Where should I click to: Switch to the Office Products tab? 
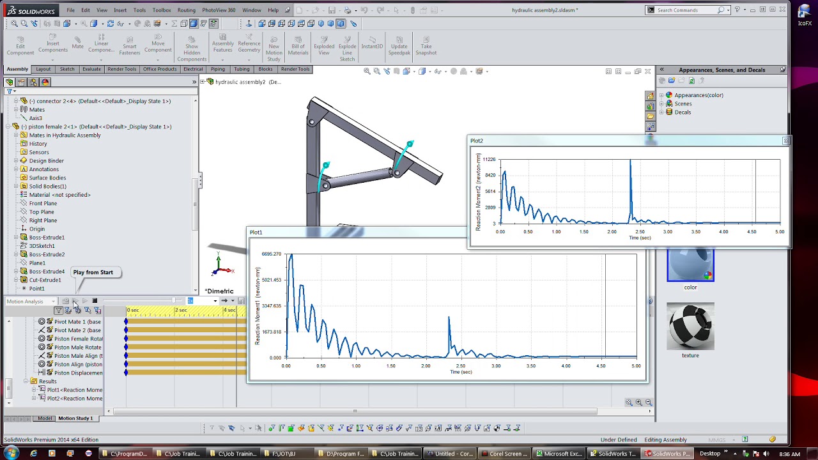coord(160,69)
